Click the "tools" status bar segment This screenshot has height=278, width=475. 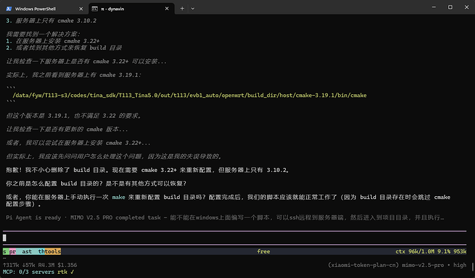click(x=52, y=251)
